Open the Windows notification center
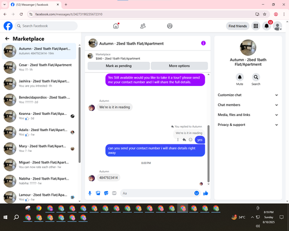 pyautogui.click(x=281, y=217)
